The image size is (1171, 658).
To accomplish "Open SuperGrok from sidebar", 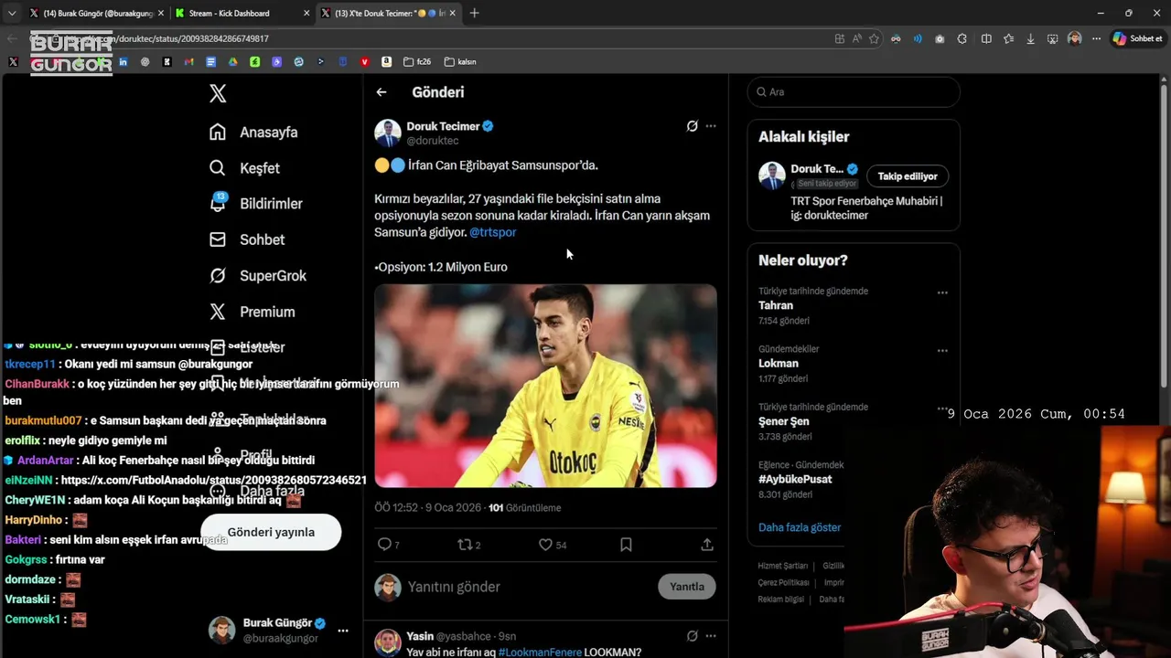I will pos(258,275).
